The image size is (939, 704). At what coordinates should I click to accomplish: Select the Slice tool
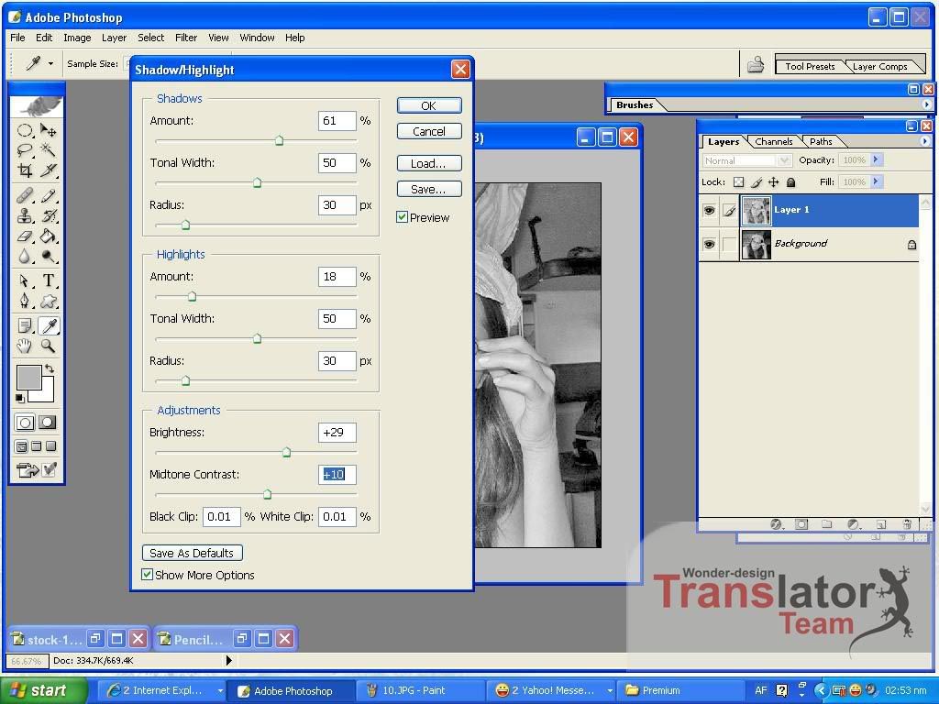pyautogui.click(x=48, y=170)
